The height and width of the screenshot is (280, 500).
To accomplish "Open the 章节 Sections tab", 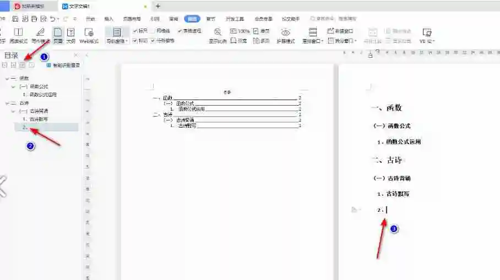I will coord(210,19).
